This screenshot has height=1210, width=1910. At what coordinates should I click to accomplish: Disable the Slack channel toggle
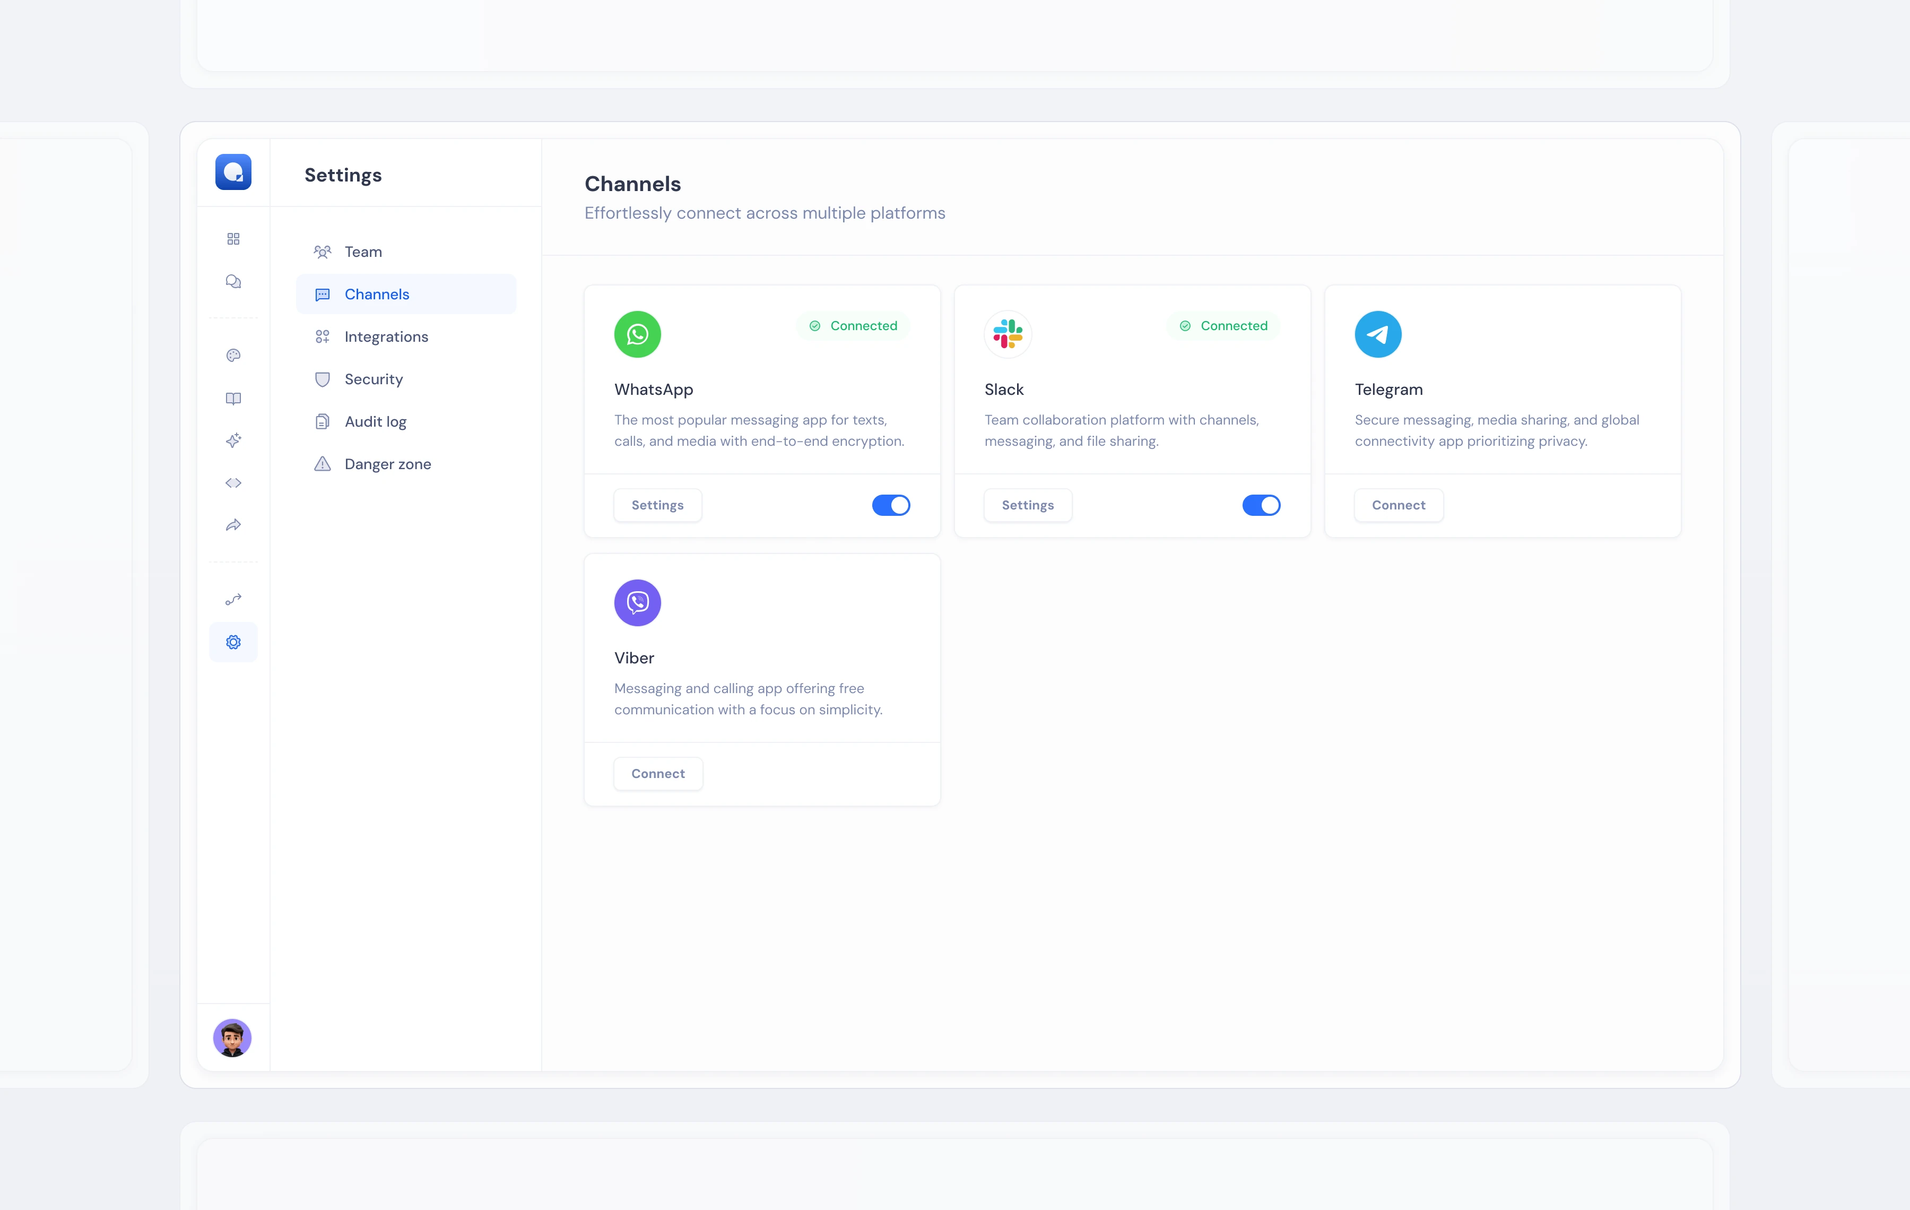tap(1262, 505)
